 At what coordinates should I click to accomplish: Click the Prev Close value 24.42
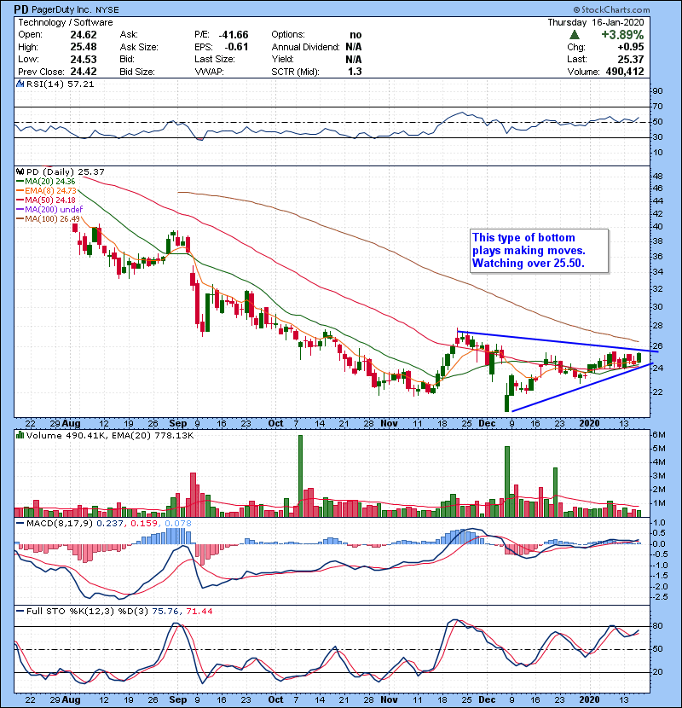click(x=84, y=72)
